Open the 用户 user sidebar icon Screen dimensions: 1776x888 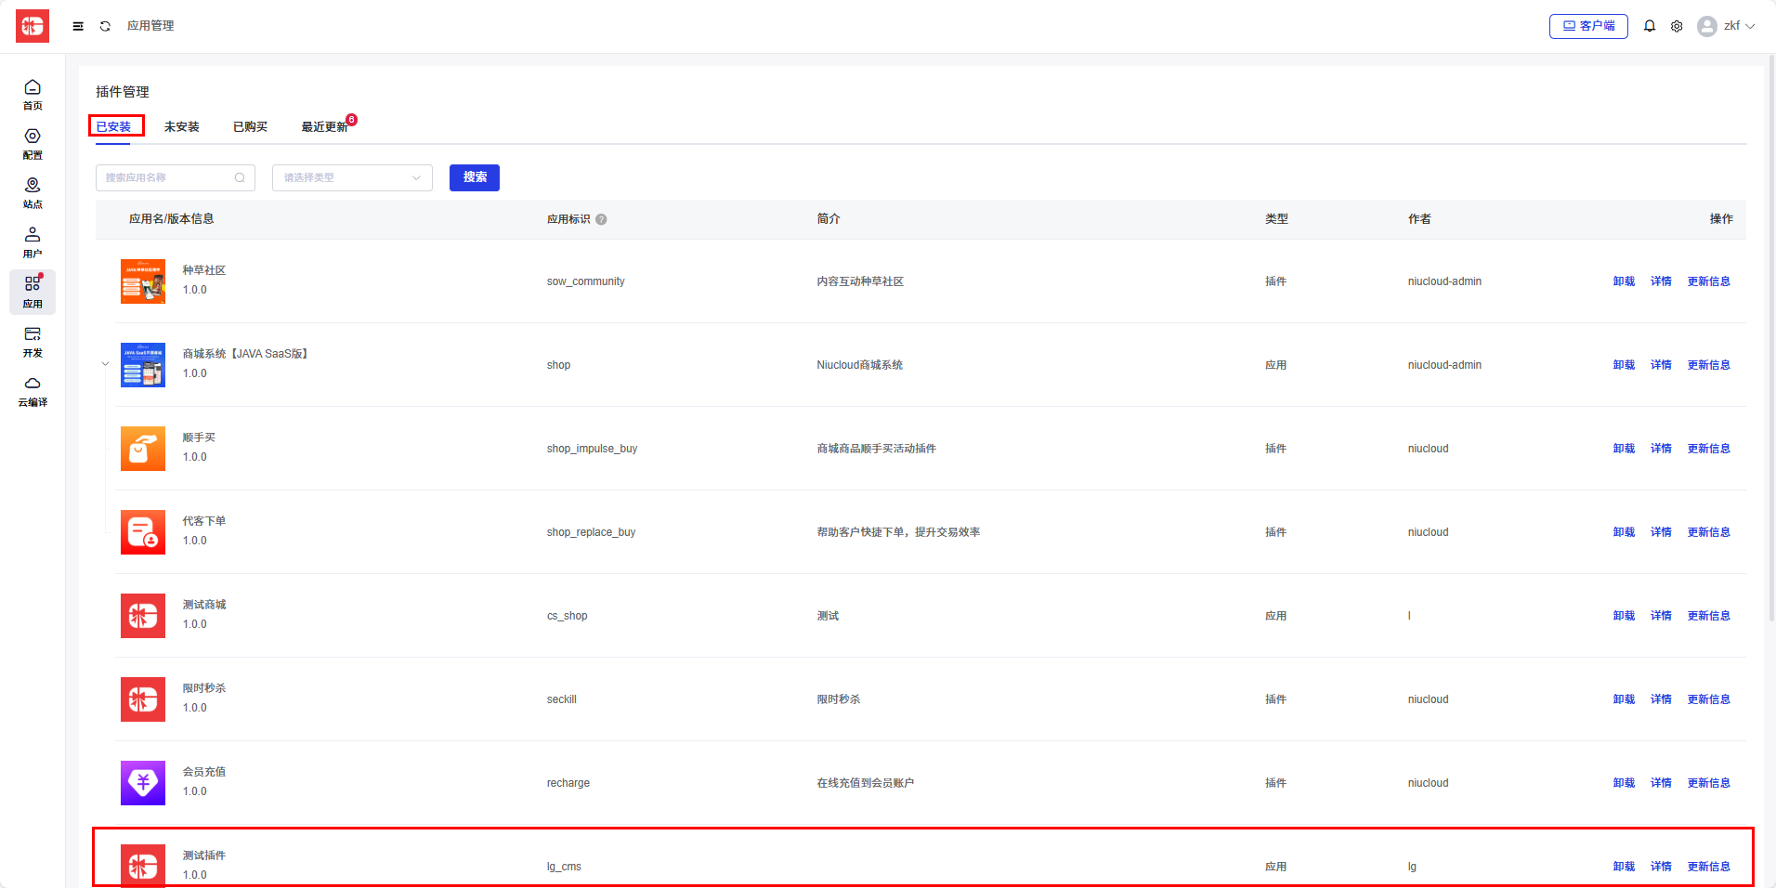[x=33, y=242]
